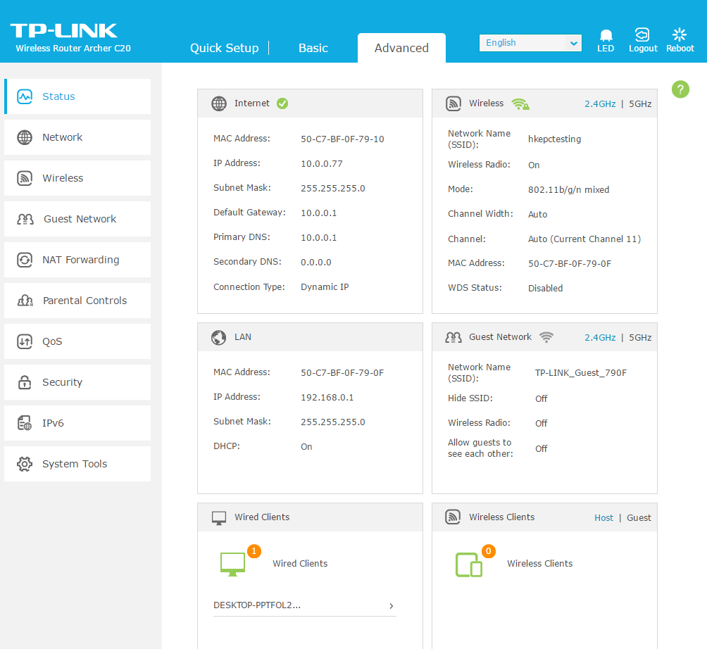Click the SSID value hkepctesting
Image resolution: width=707 pixels, height=649 pixels.
(555, 139)
